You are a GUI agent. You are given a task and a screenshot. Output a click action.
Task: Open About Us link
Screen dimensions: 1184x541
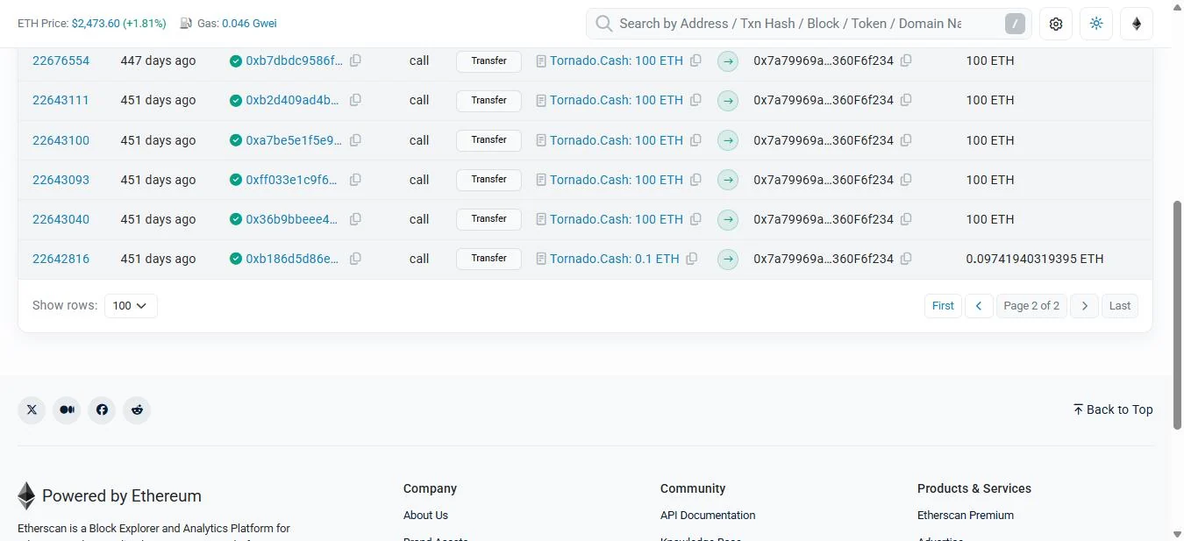click(x=425, y=516)
